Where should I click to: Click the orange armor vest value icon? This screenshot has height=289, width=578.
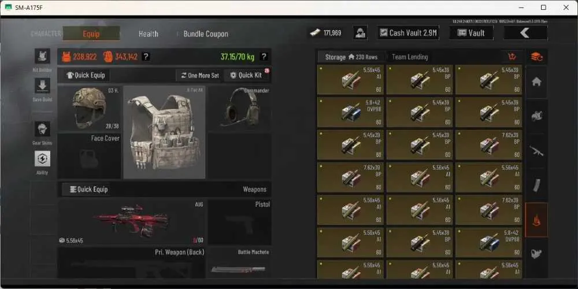pos(66,57)
